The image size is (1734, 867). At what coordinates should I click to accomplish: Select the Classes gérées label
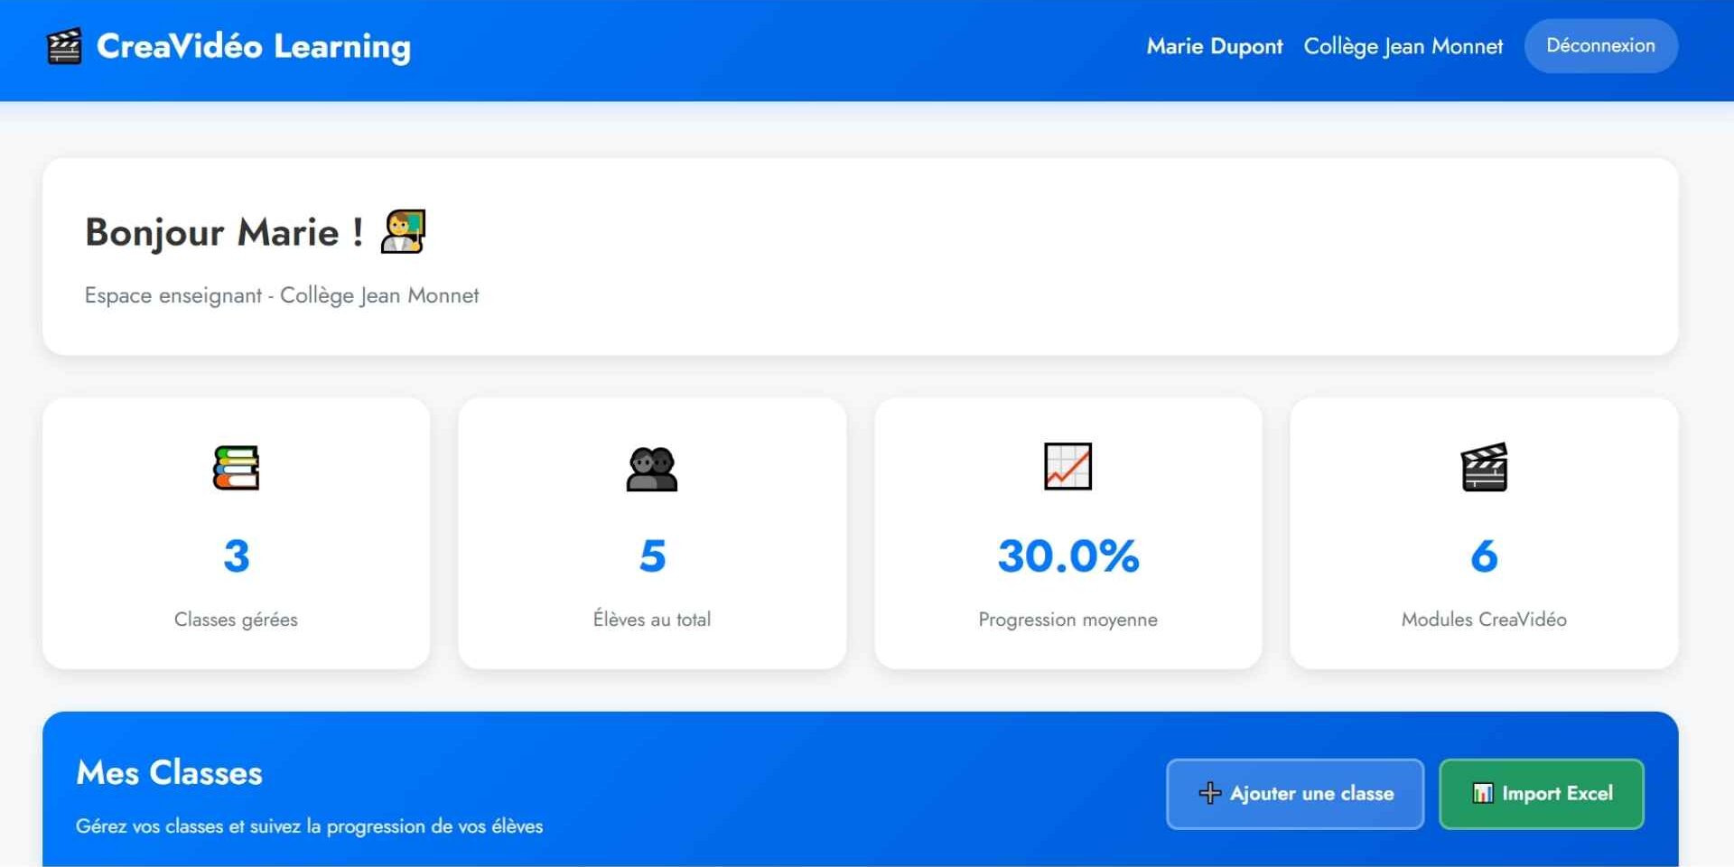236,620
